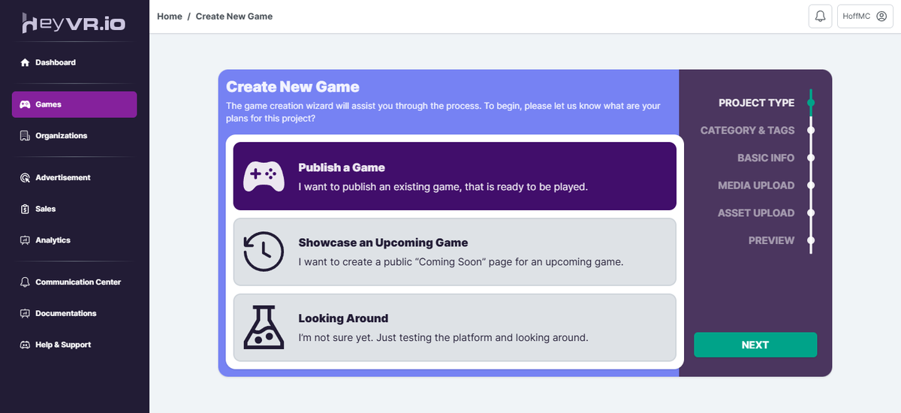The height and width of the screenshot is (413, 901).
Task: Click the Advertisement sidebar icon
Action: (x=25, y=178)
